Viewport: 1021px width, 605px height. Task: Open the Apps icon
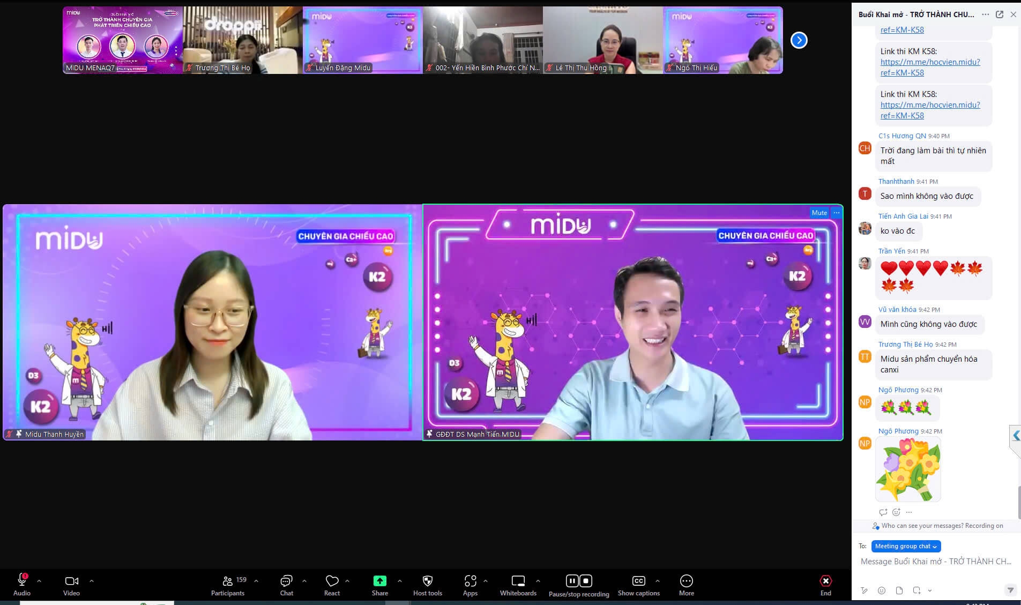[470, 581]
